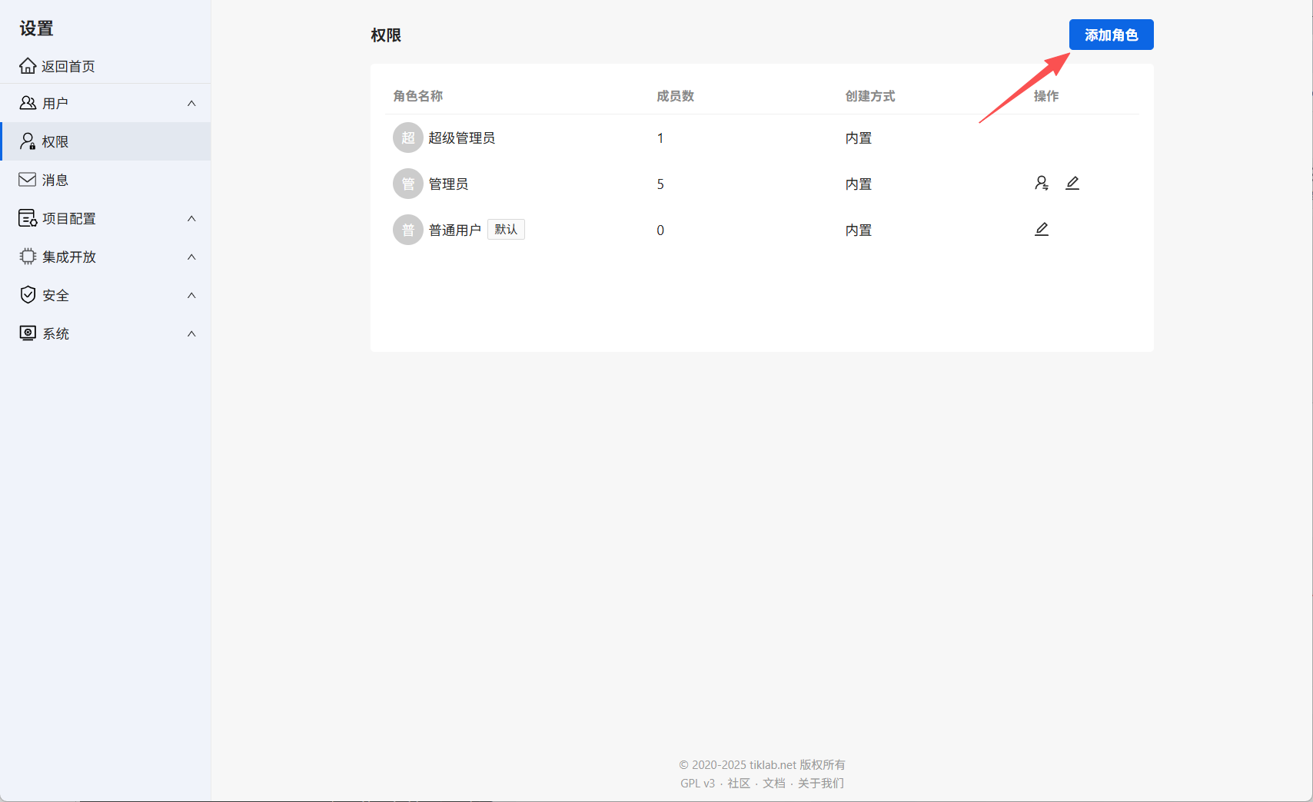Open the 安全 menu item
This screenshot has width=1313, height=802.
pyautogui.click(x=105, y=295)
